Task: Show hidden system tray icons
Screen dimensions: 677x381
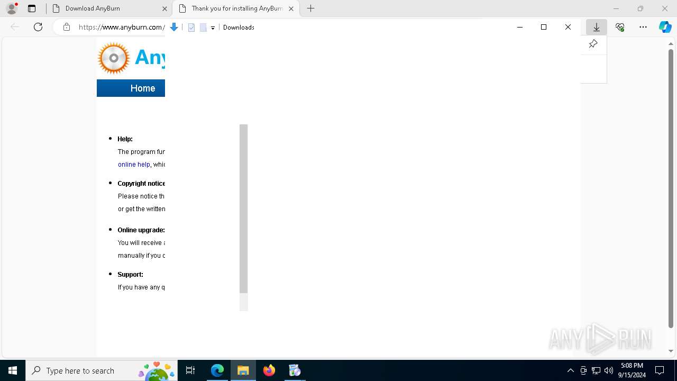Action: (570, 370)
